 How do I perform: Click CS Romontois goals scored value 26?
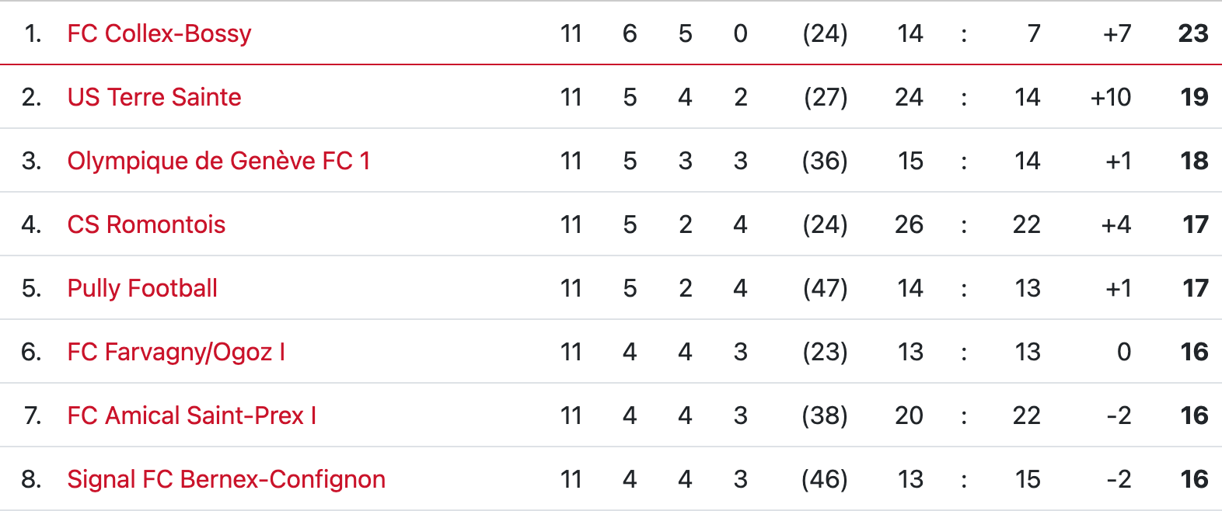tap(909, 224)
